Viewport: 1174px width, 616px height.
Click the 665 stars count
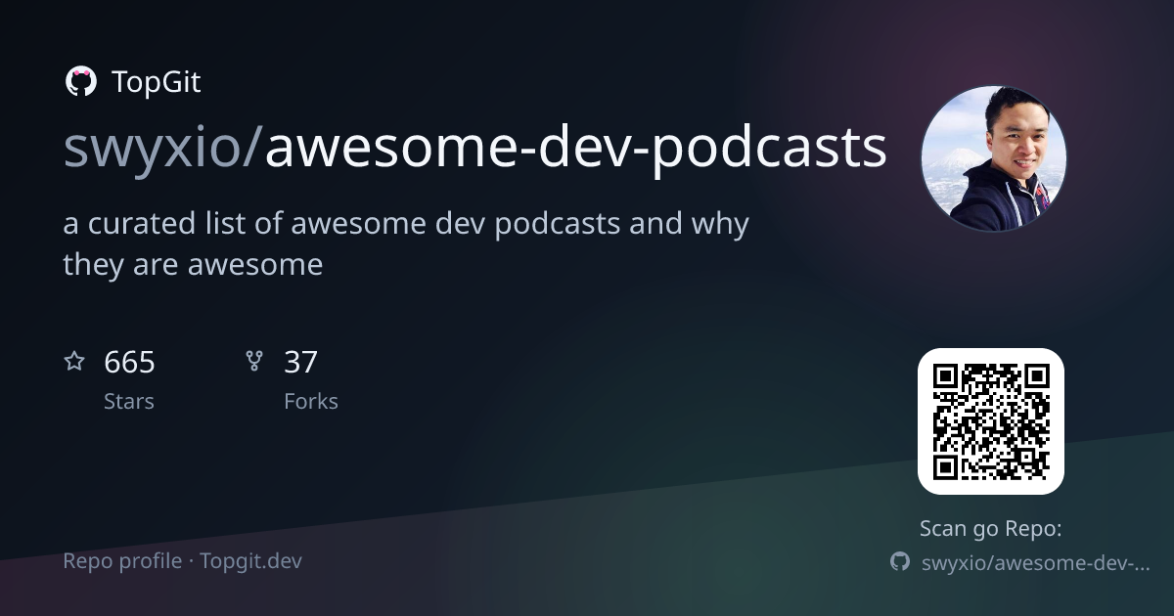[129, 363]
